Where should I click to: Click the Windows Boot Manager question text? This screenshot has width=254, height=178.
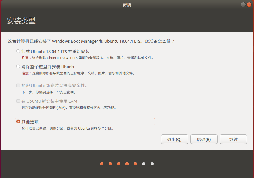click(x=91, y=41)
